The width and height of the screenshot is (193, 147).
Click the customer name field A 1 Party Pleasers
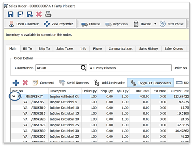pos(130,68)
